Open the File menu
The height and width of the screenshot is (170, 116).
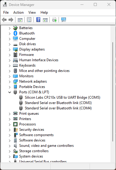coord(6,12)
